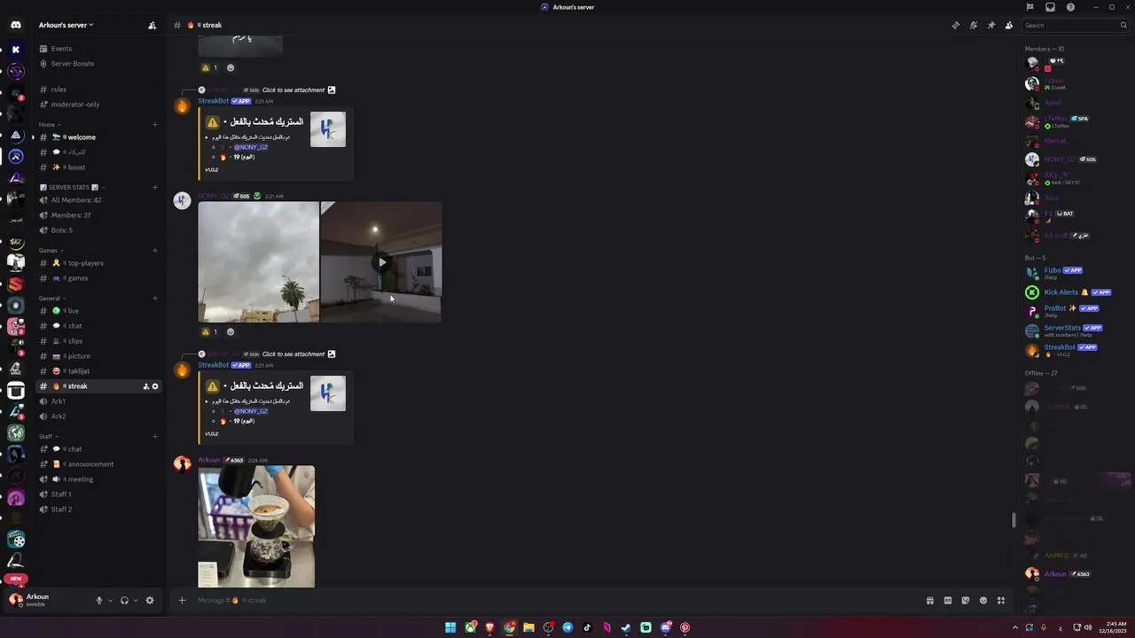Open Telegram in Windows taskbar
1135x638 pixels.
coord(567,627)
